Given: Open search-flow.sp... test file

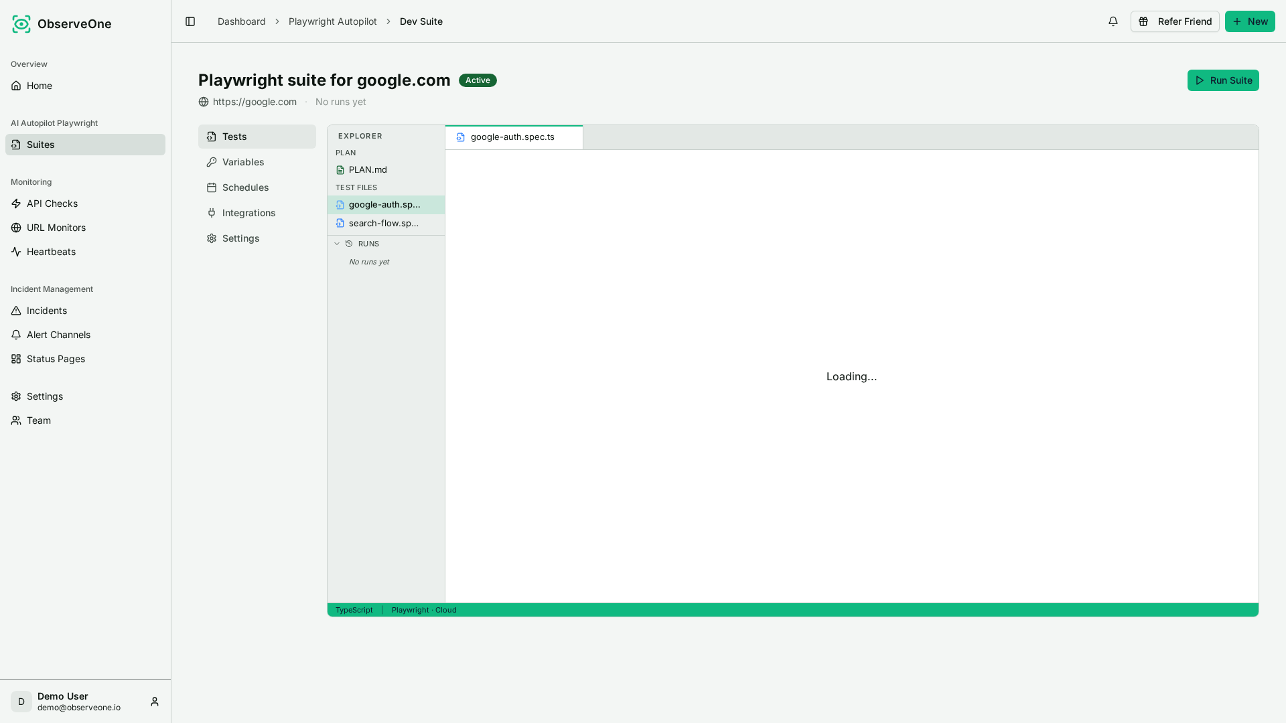Looking at the screenshot, I should (386, 224).
